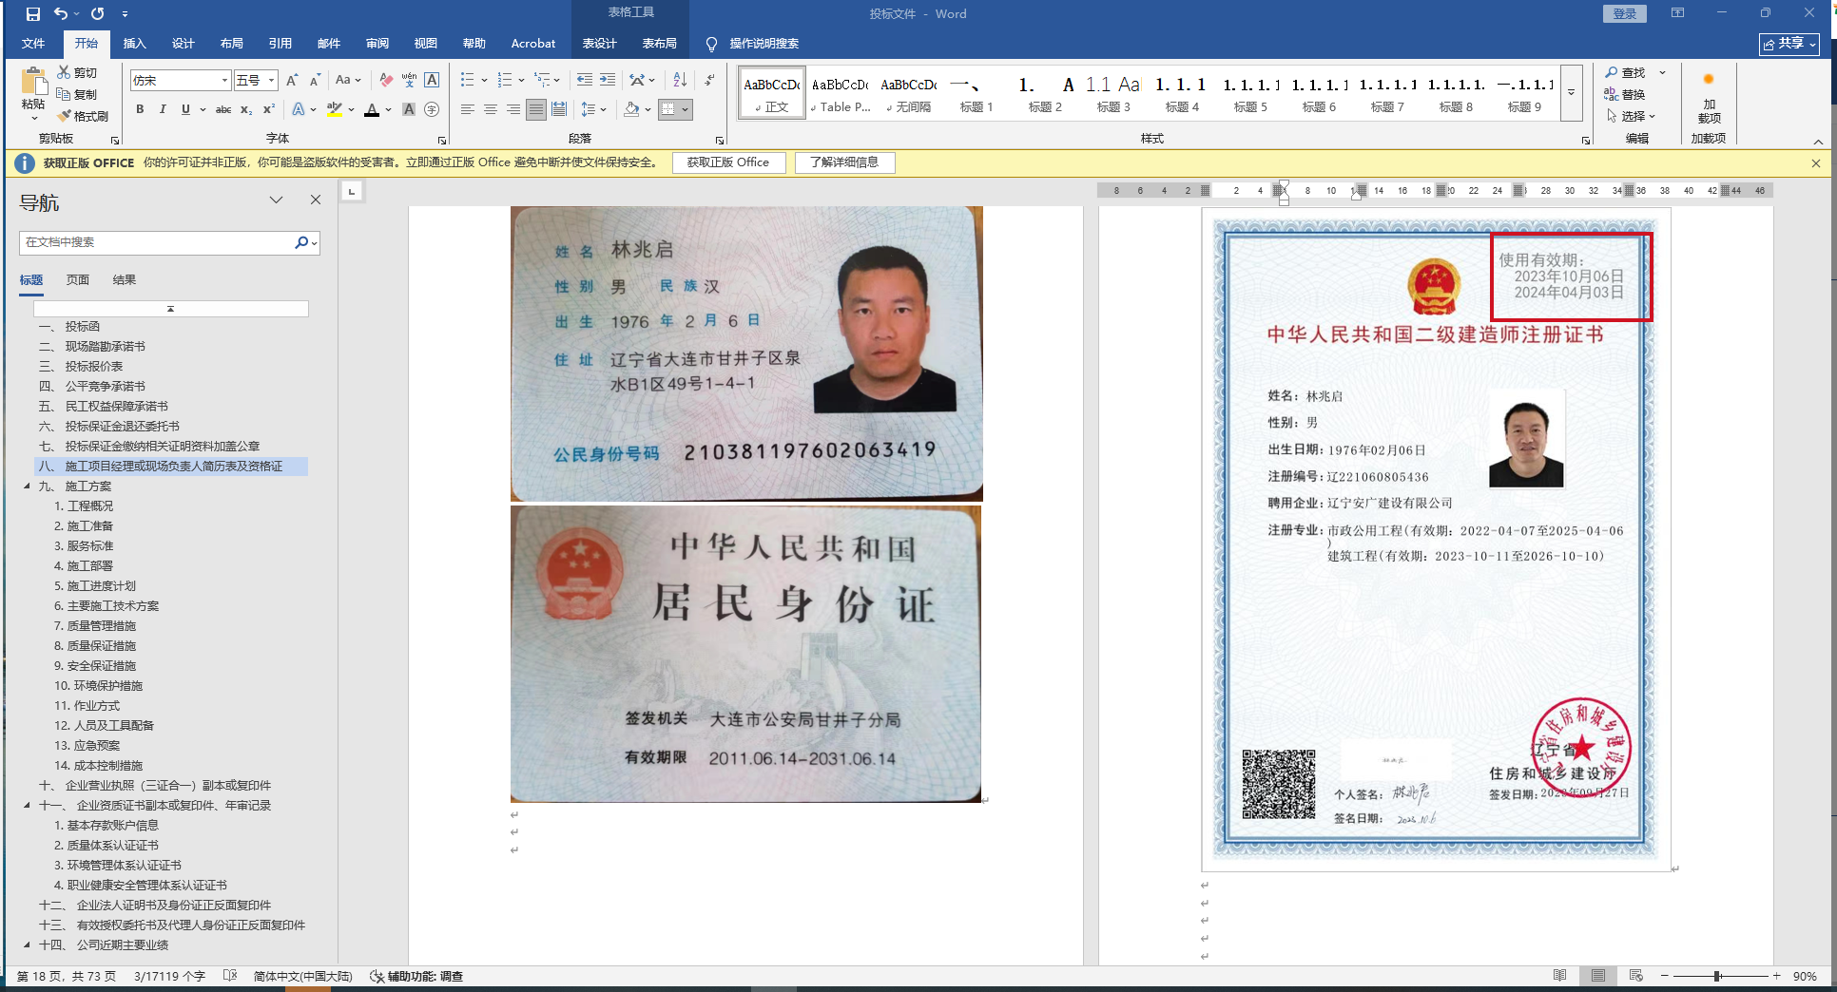Click the 共享 share button

tap(1789, 44)
